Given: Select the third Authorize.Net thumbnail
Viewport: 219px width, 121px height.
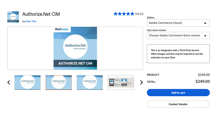Looking at the screenshot, I should tap(90, 83).
